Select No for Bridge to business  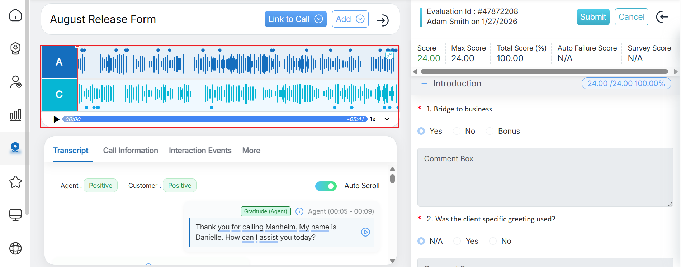457,131
